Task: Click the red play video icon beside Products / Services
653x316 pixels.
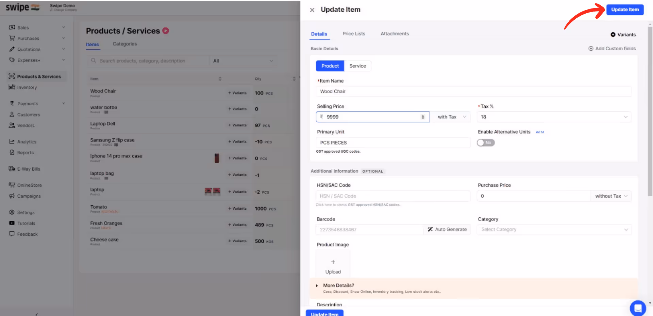Action: click(166, 31)
